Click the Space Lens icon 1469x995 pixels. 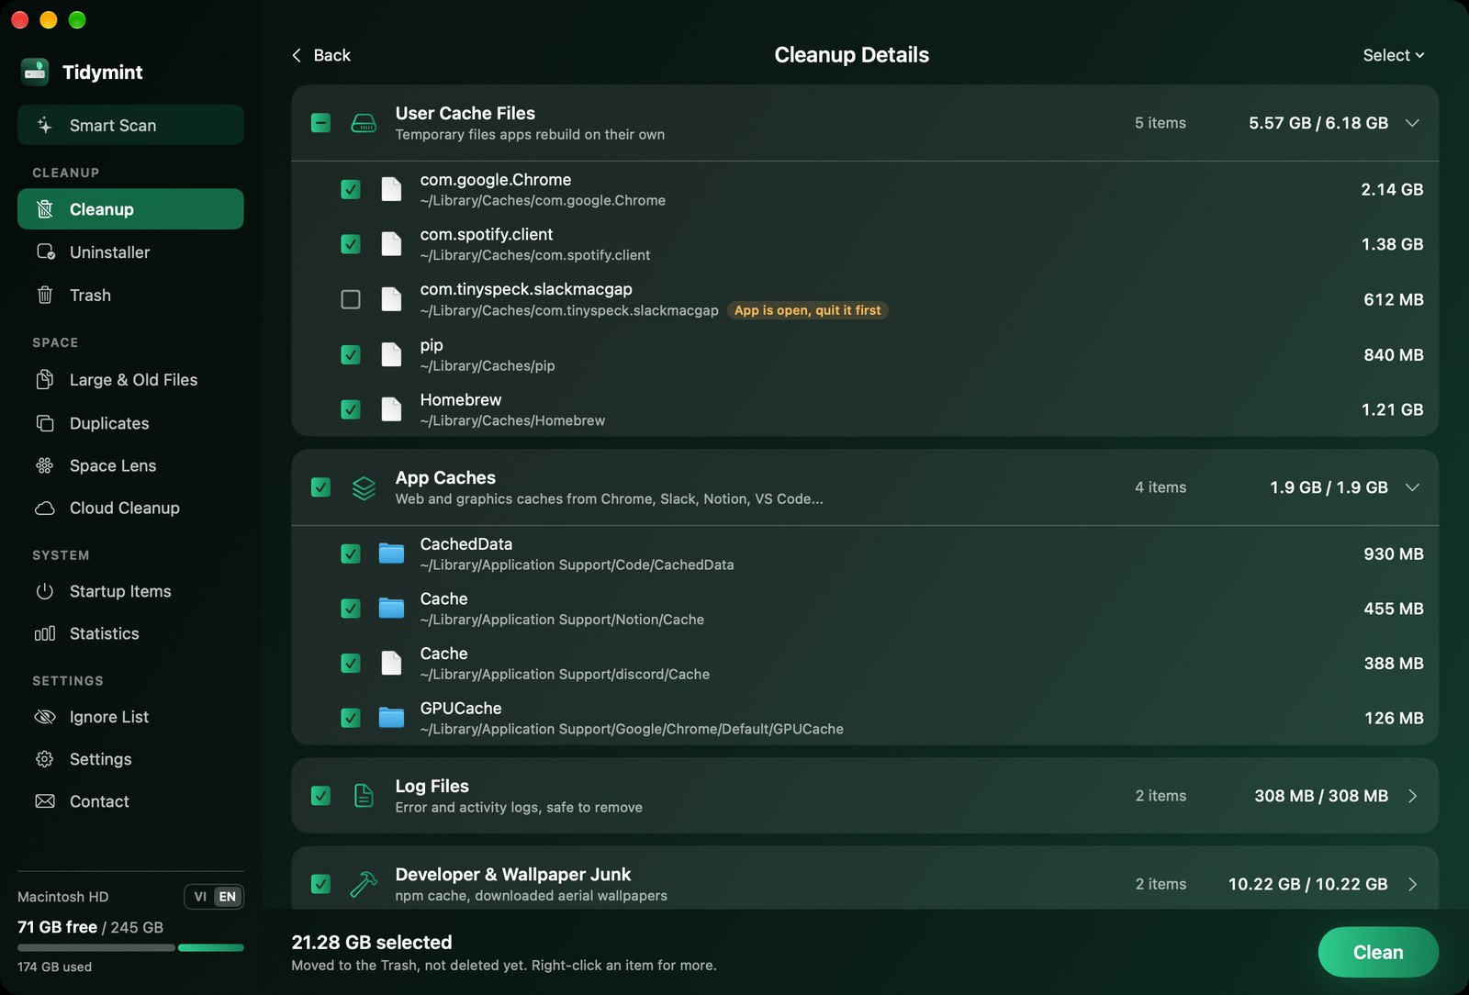[45, 465]
